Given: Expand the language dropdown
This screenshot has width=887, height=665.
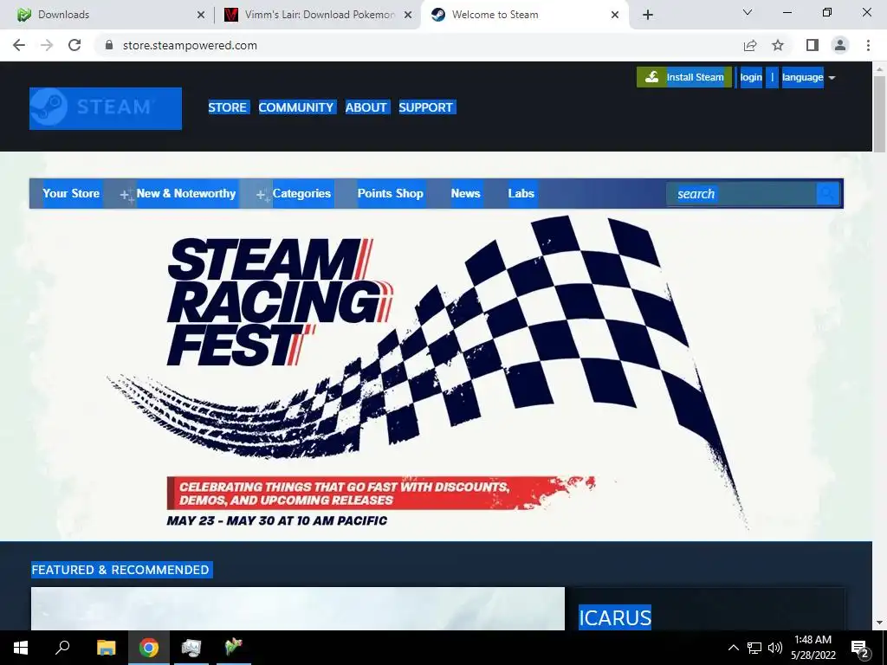Looking at the screenshot, I should click(808, 77).
